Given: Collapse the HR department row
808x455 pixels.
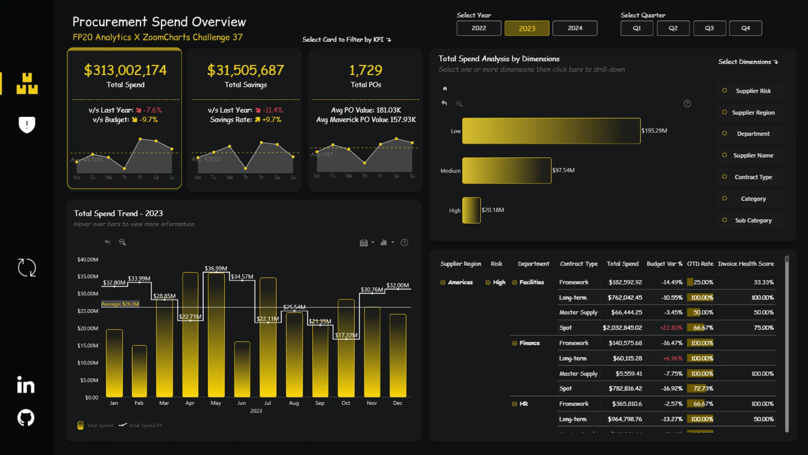Looking at the screenshot, I should point(514,404).
